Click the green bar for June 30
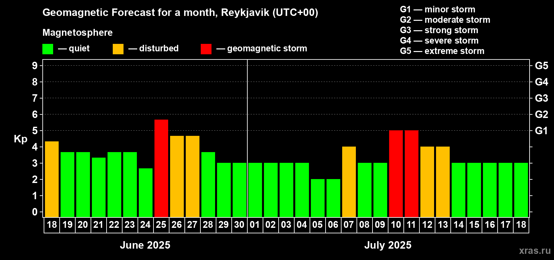554x260 pixels. 240,190
